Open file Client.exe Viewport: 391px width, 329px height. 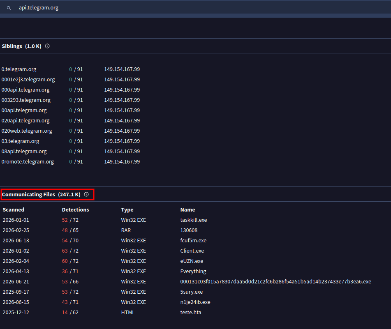tap(192, 251)
